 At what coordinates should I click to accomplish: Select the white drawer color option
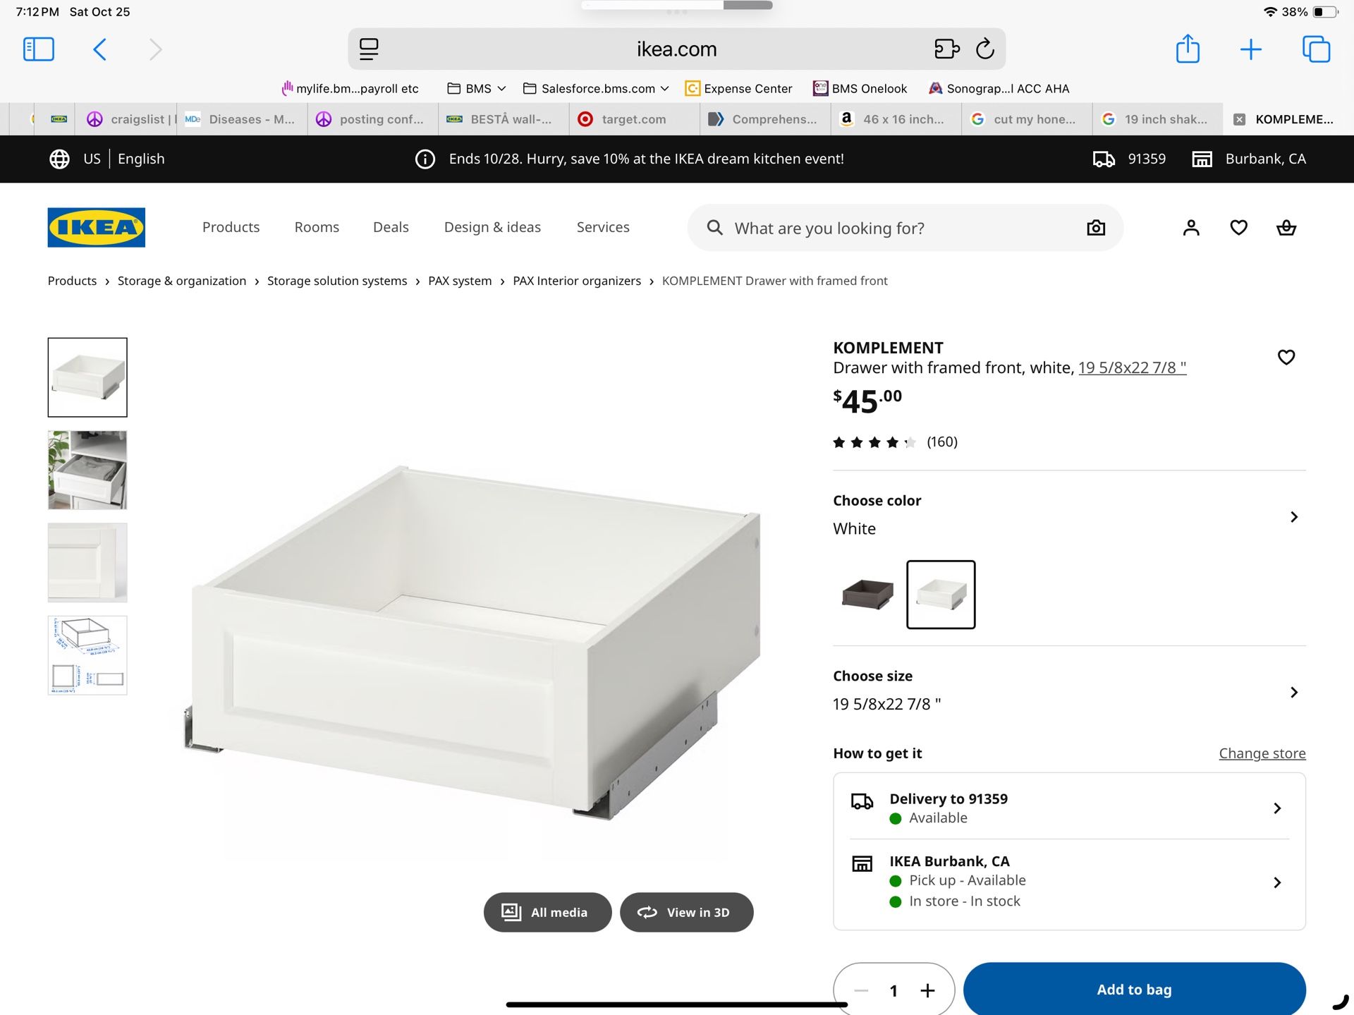(940, 595)
